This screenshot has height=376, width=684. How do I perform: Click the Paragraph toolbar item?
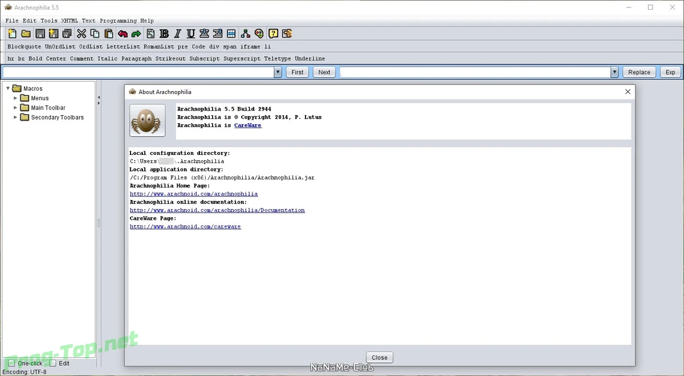(x=137, y=59)
